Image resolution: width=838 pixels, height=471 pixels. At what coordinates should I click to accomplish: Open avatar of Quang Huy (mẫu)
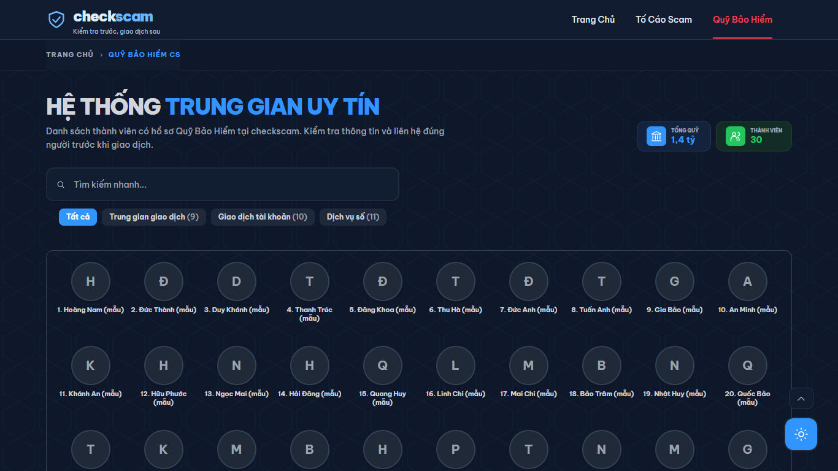click(x=382, y=366)
